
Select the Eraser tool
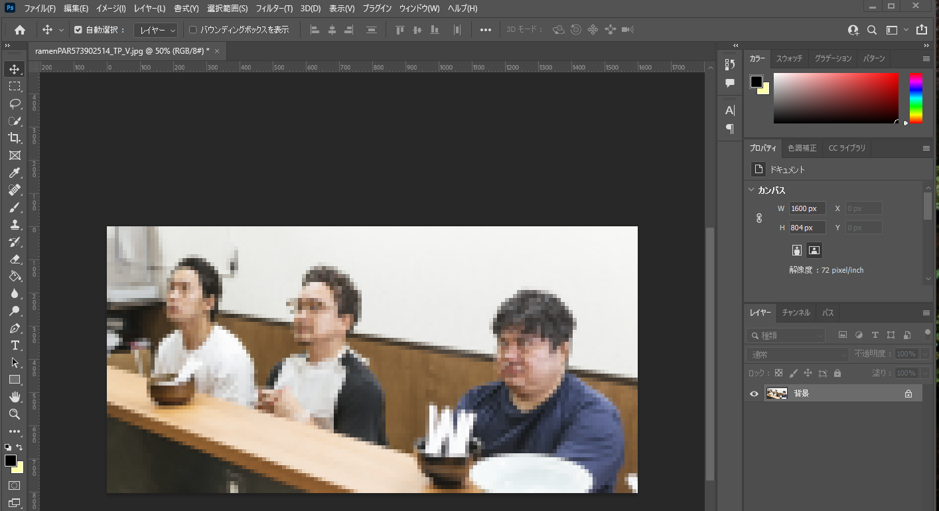pyautogui.click(x=14, y=259)
